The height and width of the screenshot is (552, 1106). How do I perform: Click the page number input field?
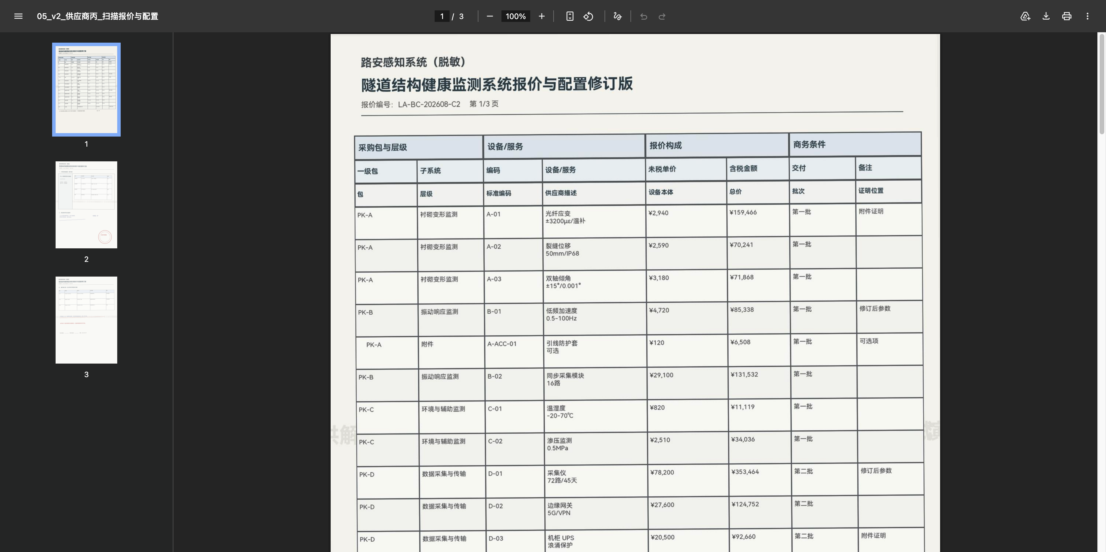coord(442,16)
